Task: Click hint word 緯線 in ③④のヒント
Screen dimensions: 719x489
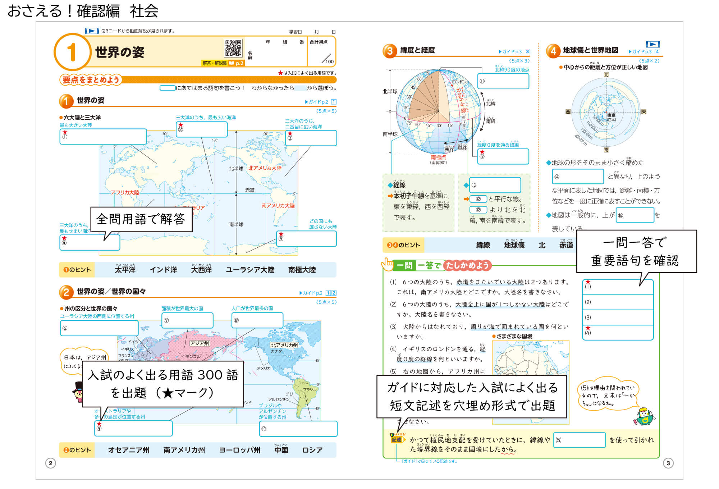Action: point(483,245)
